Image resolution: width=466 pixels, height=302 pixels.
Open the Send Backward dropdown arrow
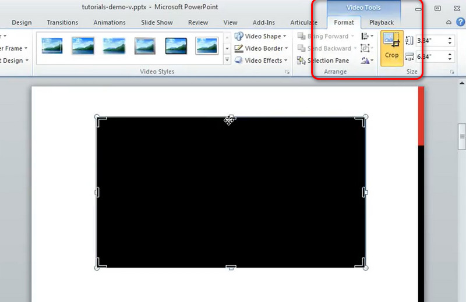pyautogui.click(x=355, y=48)
